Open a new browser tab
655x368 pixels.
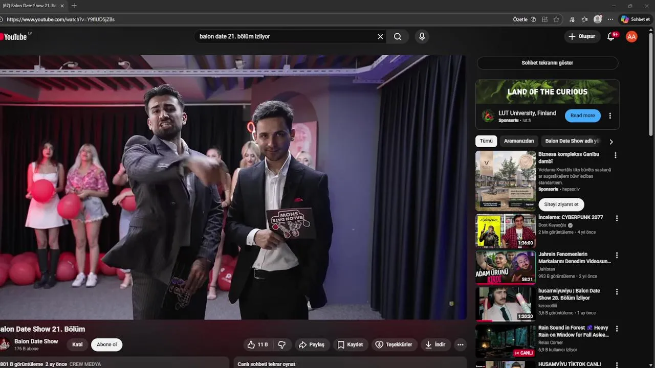(x=74, y=6)
